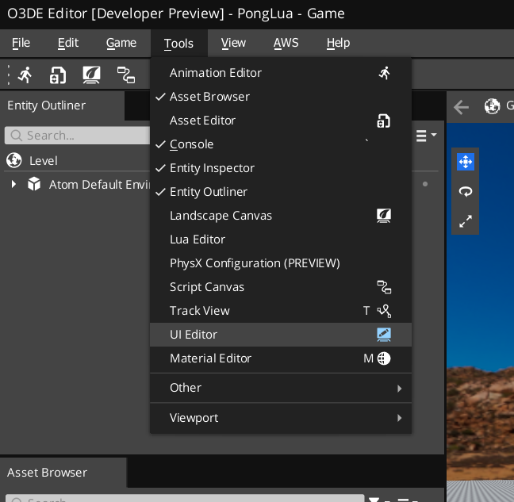Screen dimensions: 514x502
Task: Open Asset Editor from the toolbar icon
Action: pos(58,75)
